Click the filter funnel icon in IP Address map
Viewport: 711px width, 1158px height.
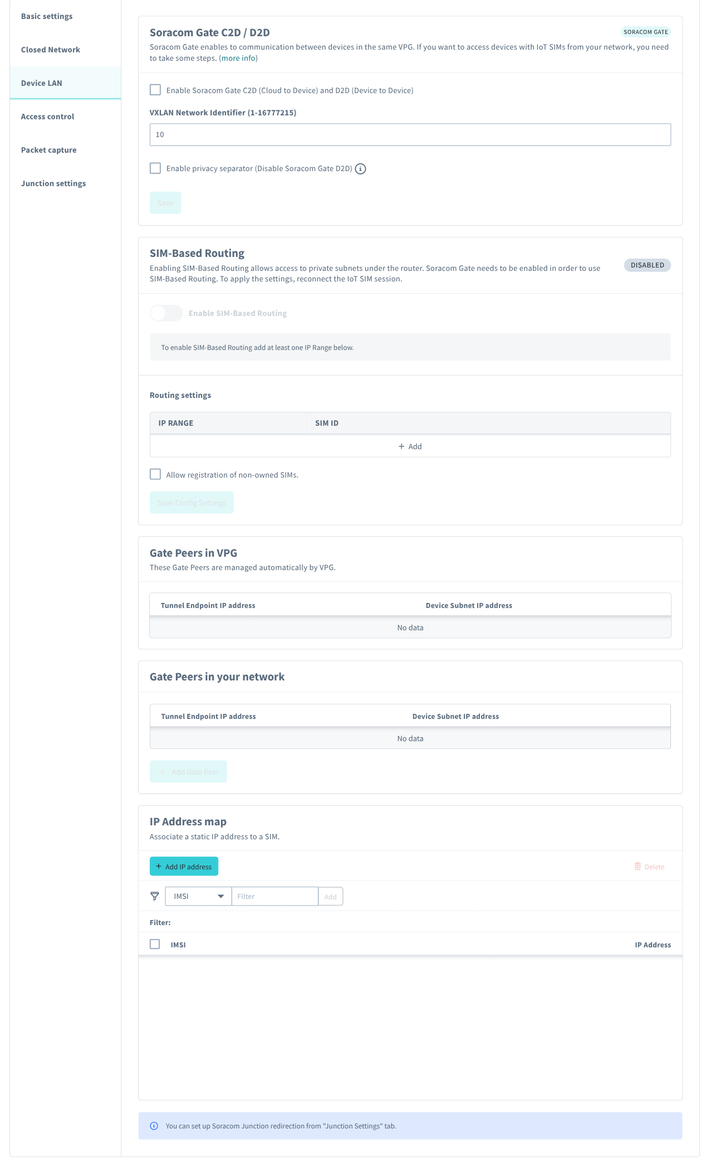(155, 896)
